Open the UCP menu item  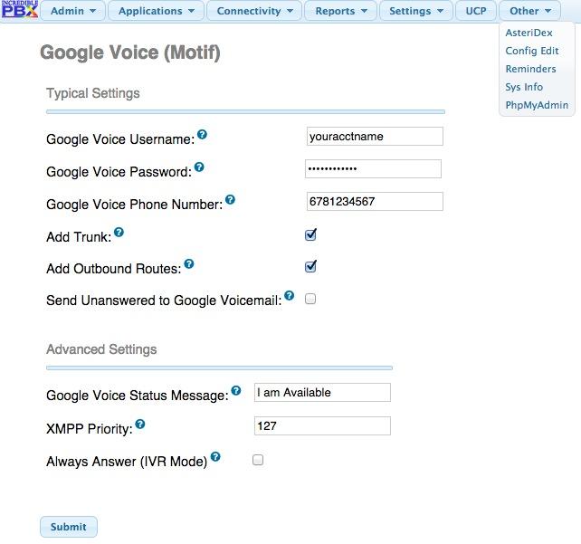coord(476,11)
